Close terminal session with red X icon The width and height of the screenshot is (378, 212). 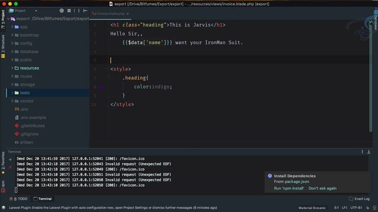click(x=11, y=167)
